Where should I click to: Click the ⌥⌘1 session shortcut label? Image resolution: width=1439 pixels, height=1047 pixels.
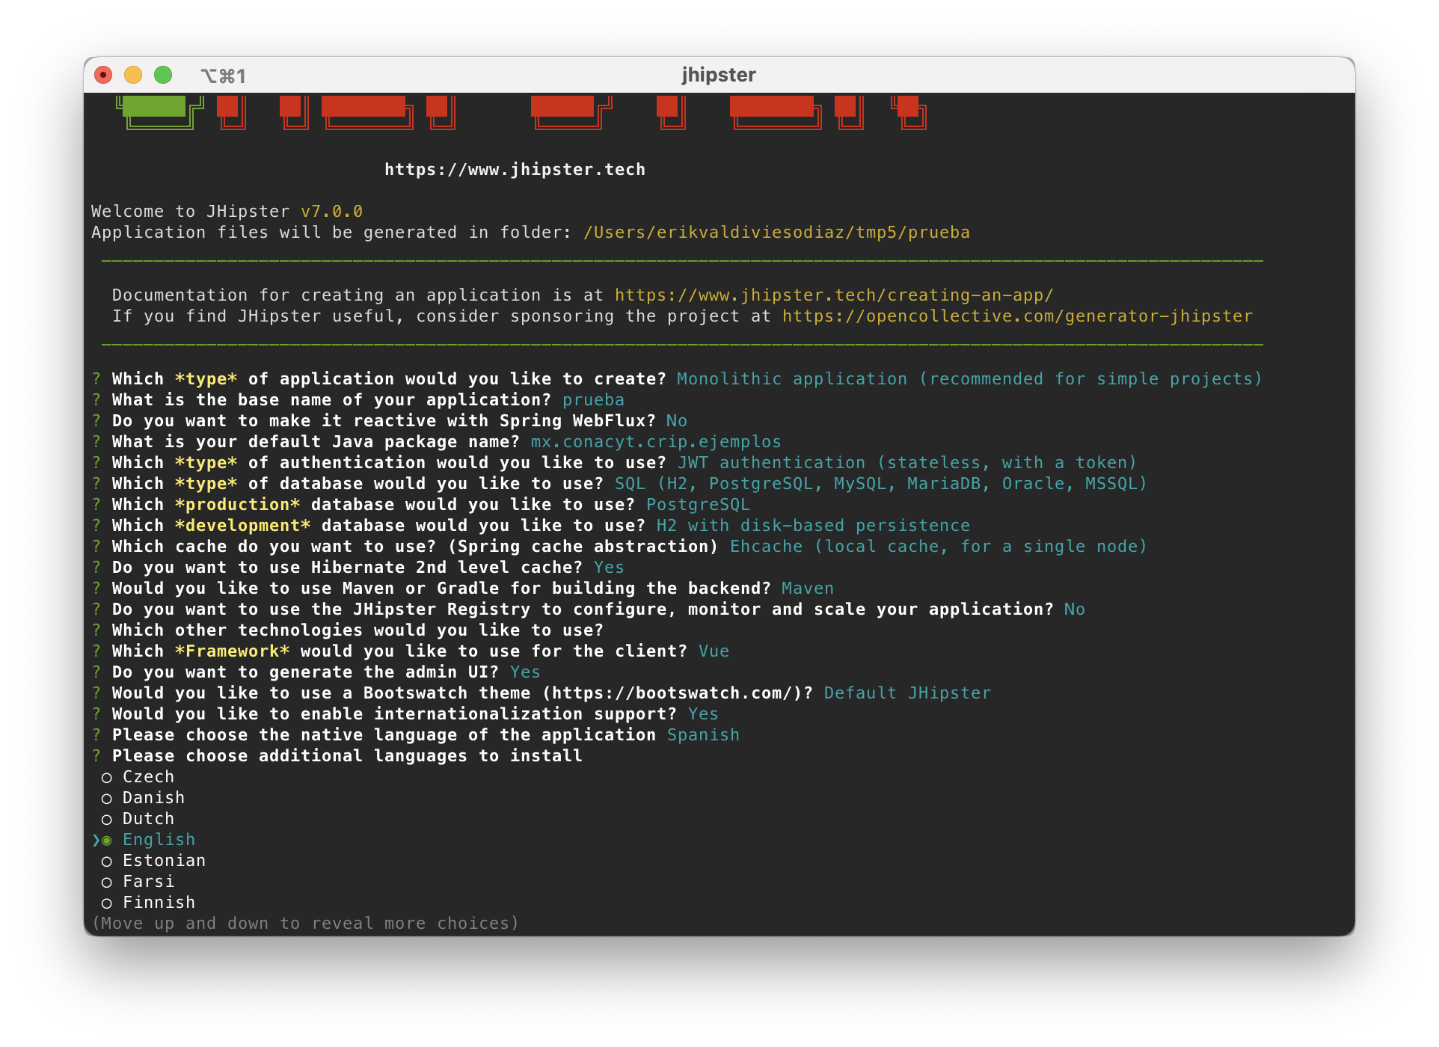[x=223, y=76]
